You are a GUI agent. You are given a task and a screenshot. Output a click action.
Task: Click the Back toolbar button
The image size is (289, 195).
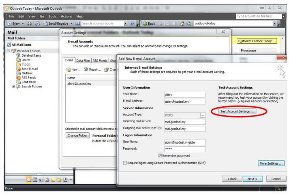tap(149, 23)
